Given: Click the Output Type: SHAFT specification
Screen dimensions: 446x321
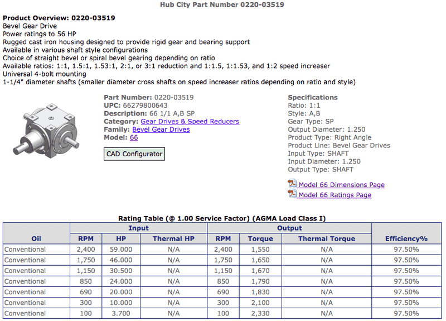Looking at the screenshot, I should click(321, 170).
